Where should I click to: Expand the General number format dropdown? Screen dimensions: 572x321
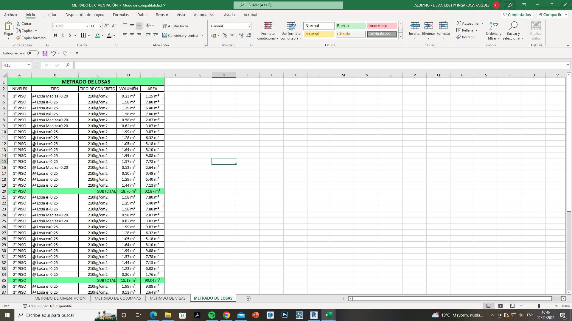(x=250, y=26)
